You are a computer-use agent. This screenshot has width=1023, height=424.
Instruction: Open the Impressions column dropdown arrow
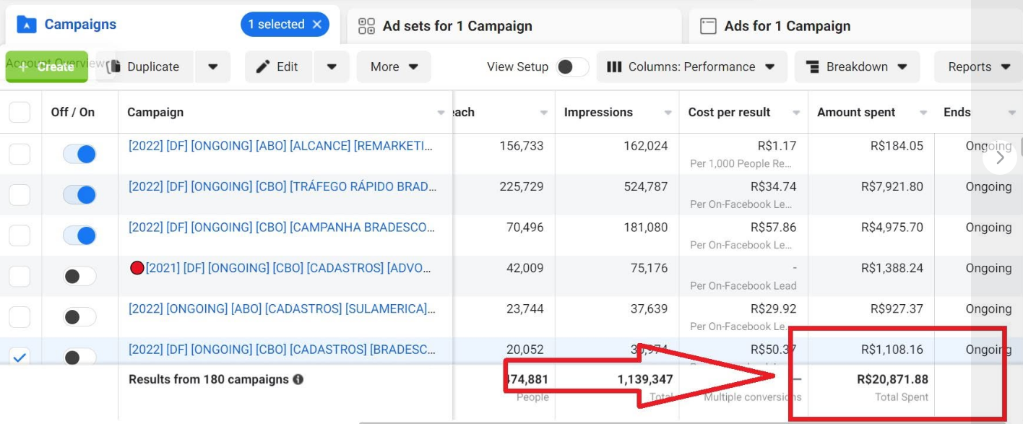668,113
